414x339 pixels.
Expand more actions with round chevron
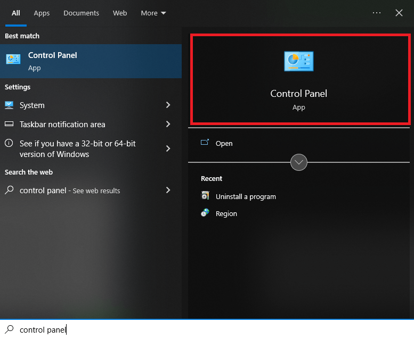(x=298, y=162)
